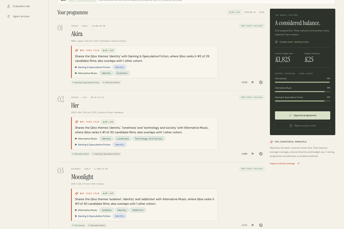
Task: Select the Evolution theme chip under Akira
Action: pyautogui.click(x=122, y=73)
